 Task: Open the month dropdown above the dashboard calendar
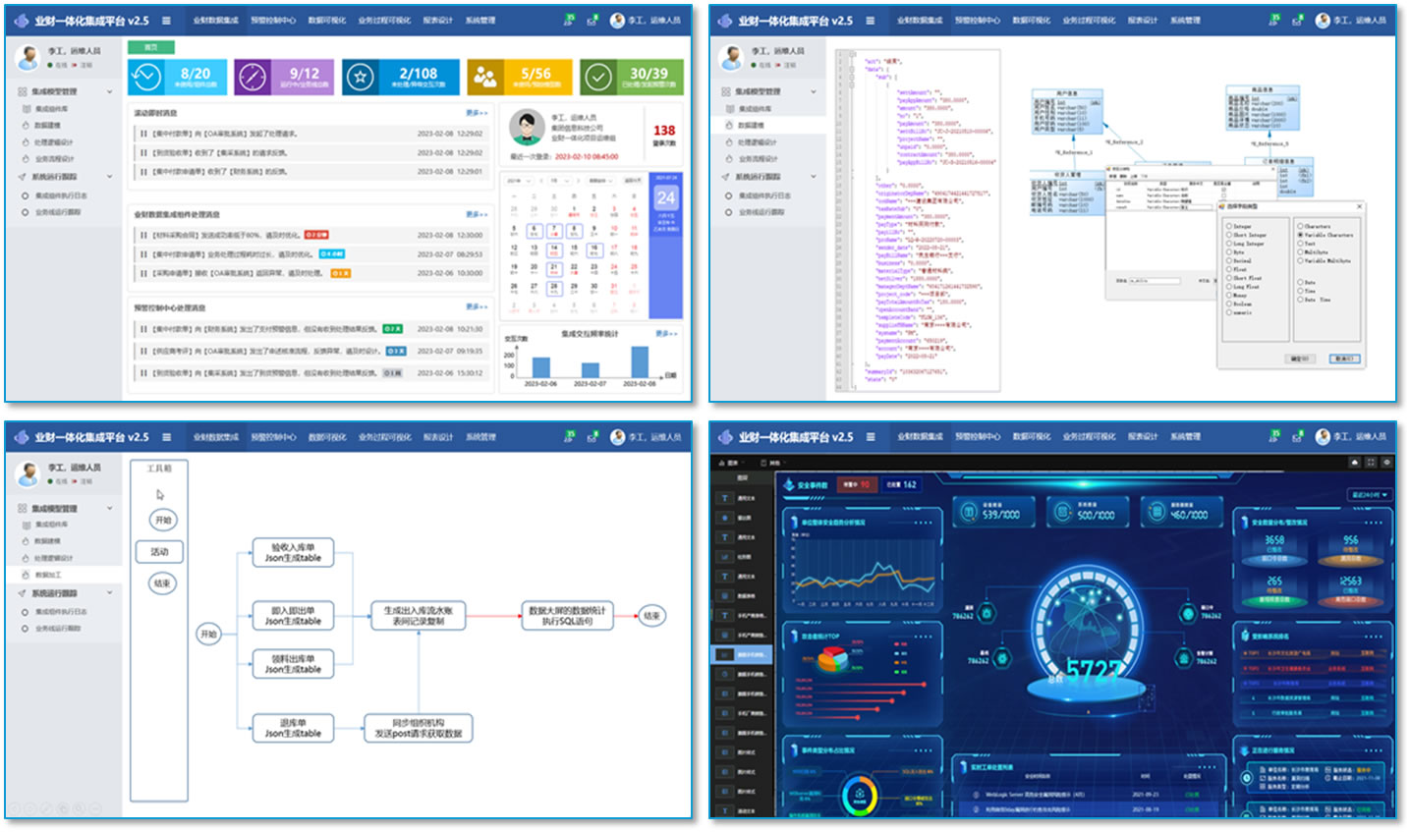coord(558,181)
